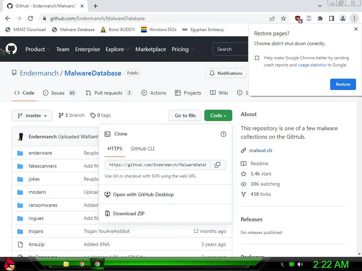This screenshot has height=271, width=362.
Task: Click the browser address bar
Action: pyautogui.click(x=152, y=18)
